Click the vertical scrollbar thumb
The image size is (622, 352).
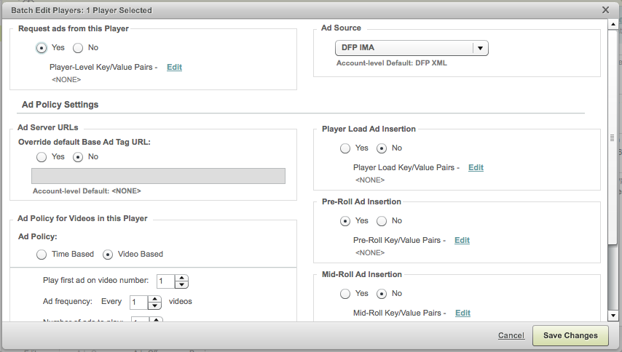[613, 137]
